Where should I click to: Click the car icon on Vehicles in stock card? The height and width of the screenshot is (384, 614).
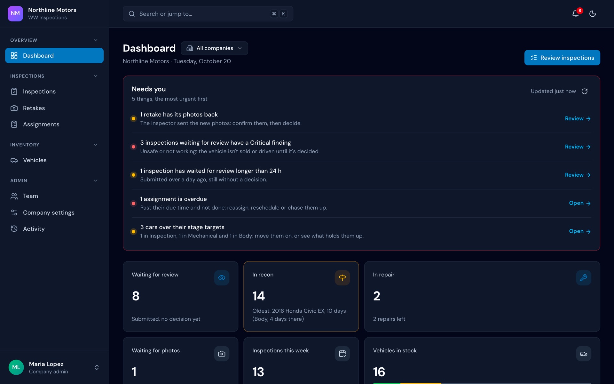point(584,354)
